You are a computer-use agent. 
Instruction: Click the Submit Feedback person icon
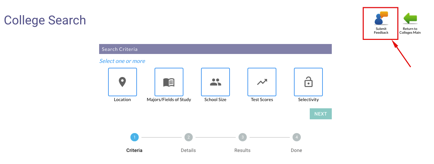(x=381, y=18)
